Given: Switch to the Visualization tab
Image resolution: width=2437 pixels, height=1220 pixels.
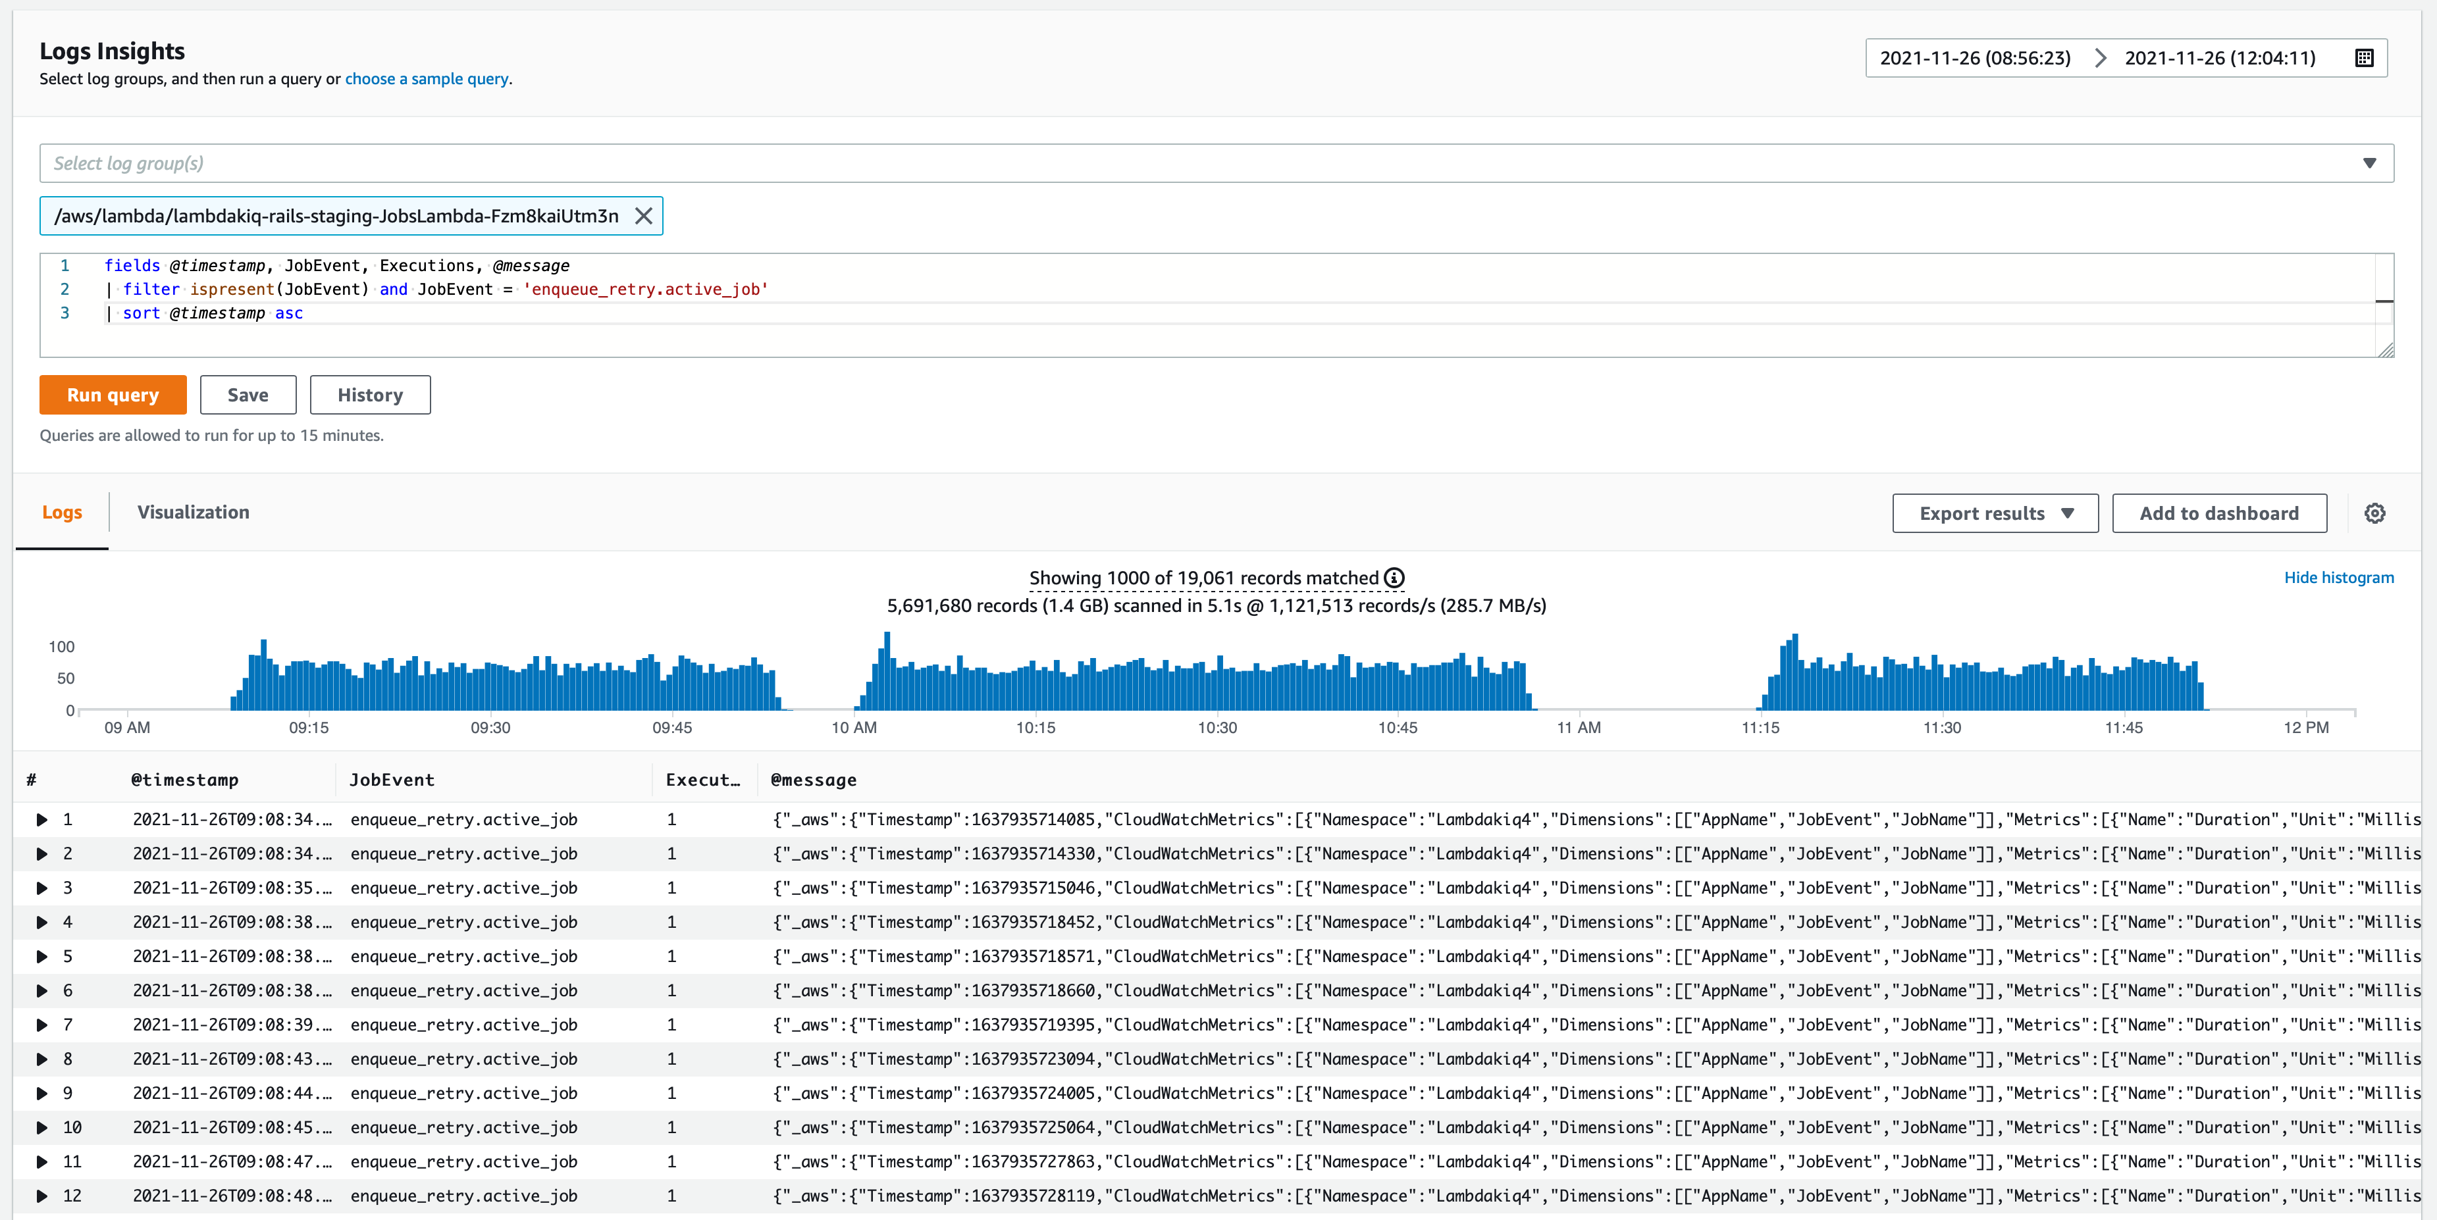Looking at the screenshot, I should coord(193,513).
